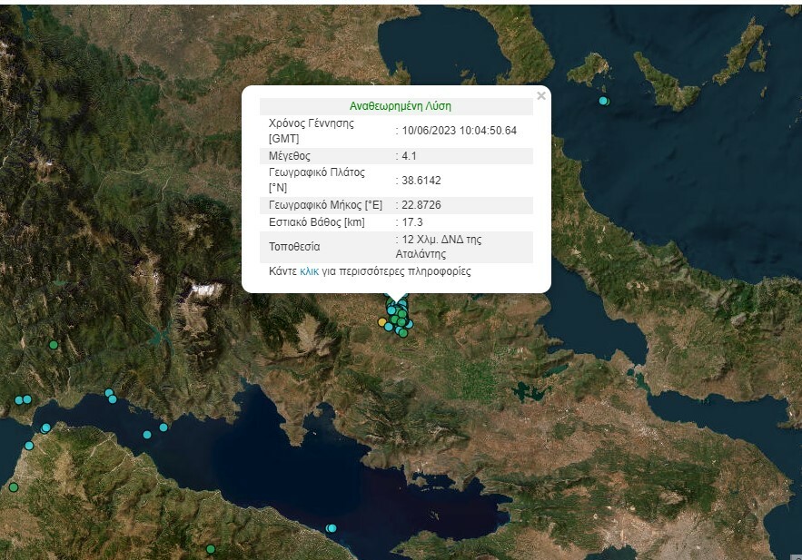Click a teal marker offshore near Nafpaktos
Screen dimensions: 802x560
45,427
